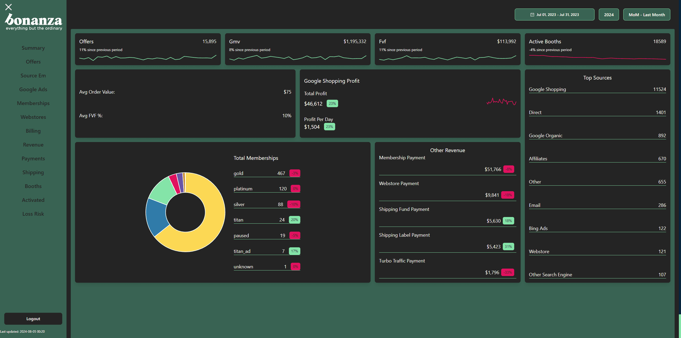This screenshot has height=338, width=681.
Task: Open the Jul 2023 date range picker
Action: tap(554, 15)
